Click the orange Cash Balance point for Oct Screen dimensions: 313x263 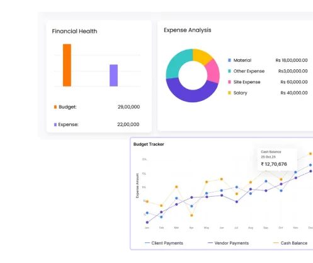coord(281,179)
